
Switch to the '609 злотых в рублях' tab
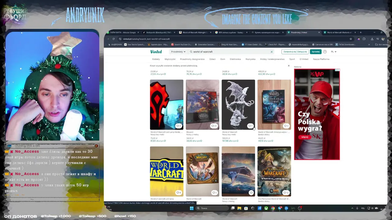tap(231, 32)
